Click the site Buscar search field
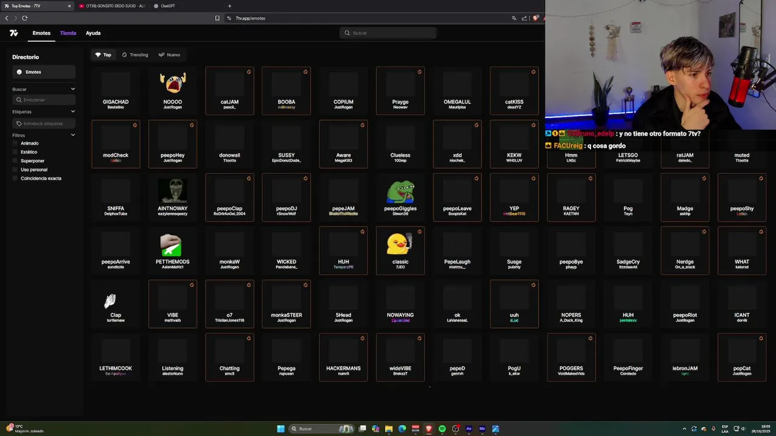The width and height of the screenshot is (776, 436). pyautogui.click(x=388, y=33)
